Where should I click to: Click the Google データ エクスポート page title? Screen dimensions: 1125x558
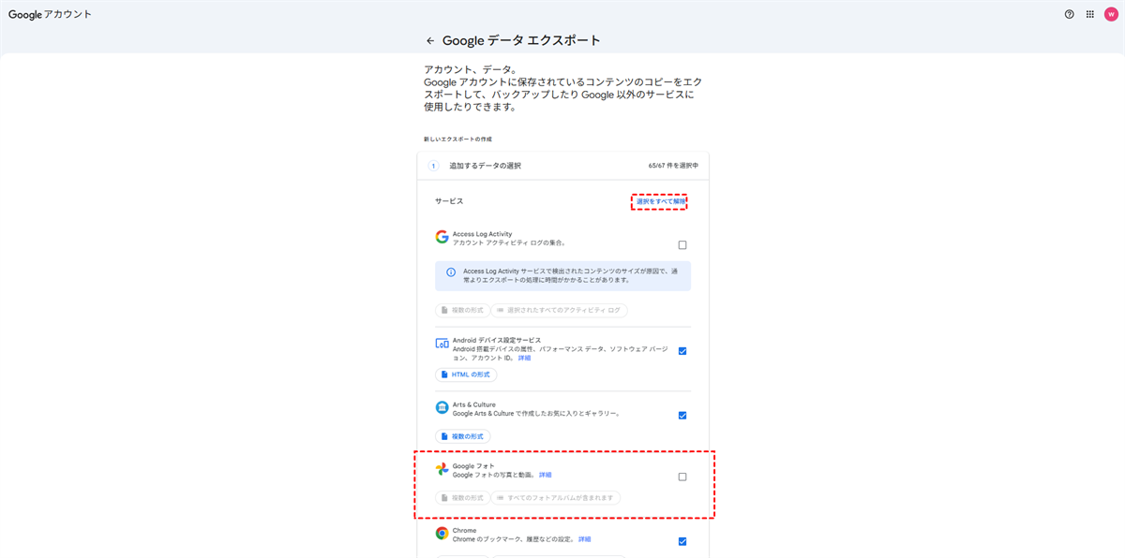521,40
